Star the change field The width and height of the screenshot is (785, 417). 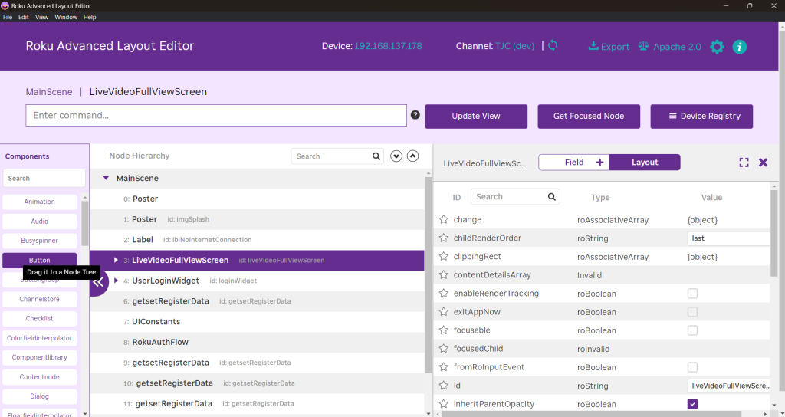click(x=444, y=219)
